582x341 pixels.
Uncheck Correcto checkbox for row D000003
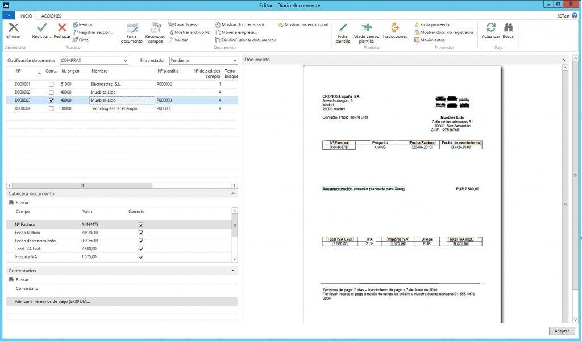click(x=51, y=100)
